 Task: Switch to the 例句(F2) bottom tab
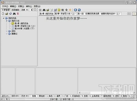click(x=15, y=96)
